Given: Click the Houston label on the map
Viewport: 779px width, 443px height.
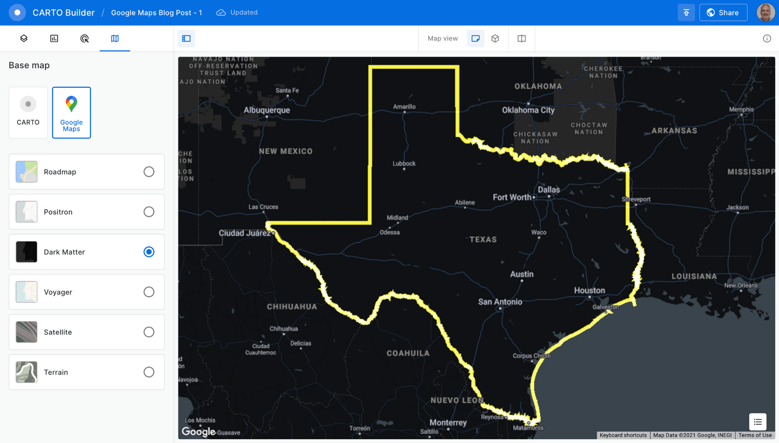Looking at the screenshot, I should (589, 291).
